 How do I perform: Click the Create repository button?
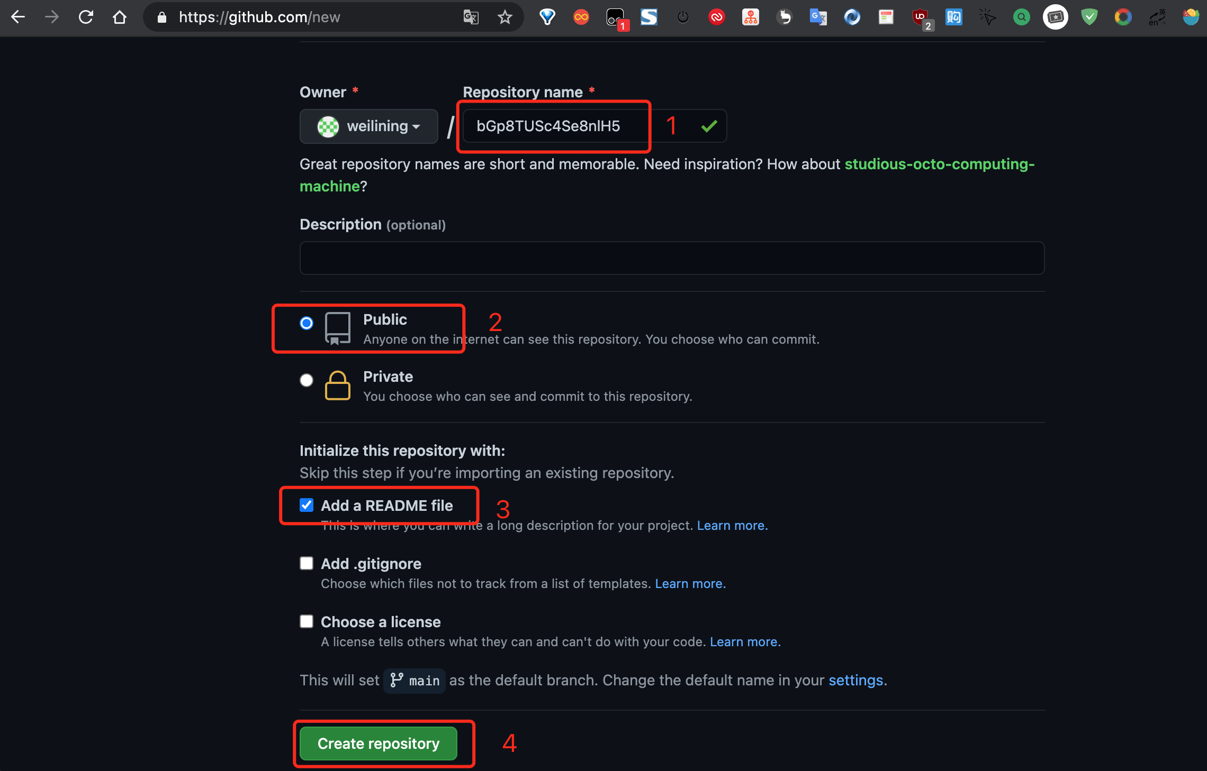(378, 744)
